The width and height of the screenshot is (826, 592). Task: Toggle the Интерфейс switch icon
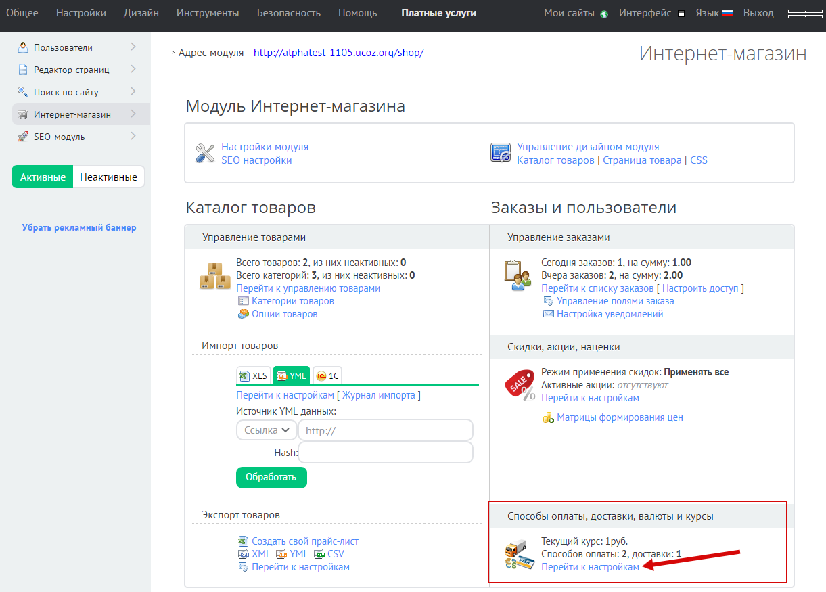pyautogui.click(x=681, y=14)
